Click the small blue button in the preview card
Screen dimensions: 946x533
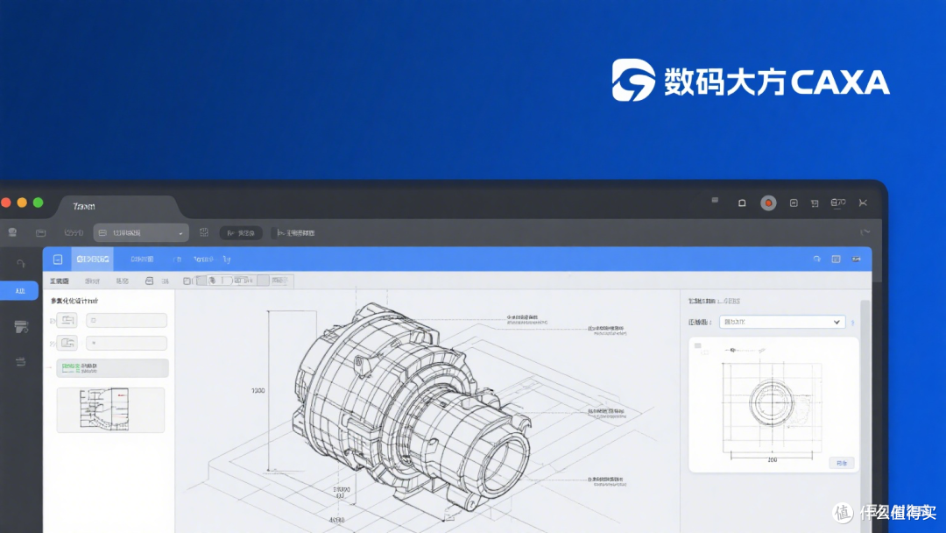coord(842,463)
